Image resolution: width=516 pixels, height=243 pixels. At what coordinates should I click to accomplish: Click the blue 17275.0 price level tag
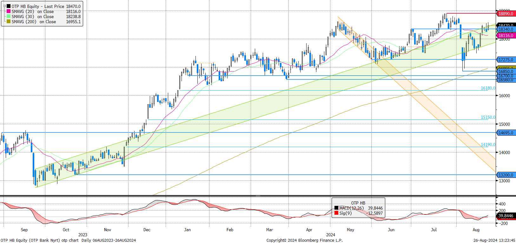click(506, 60)
